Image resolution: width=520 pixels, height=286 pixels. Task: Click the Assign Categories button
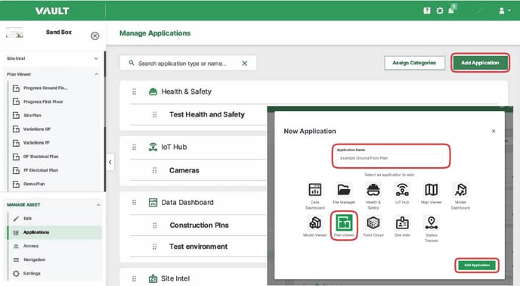[x=414, y=63]
